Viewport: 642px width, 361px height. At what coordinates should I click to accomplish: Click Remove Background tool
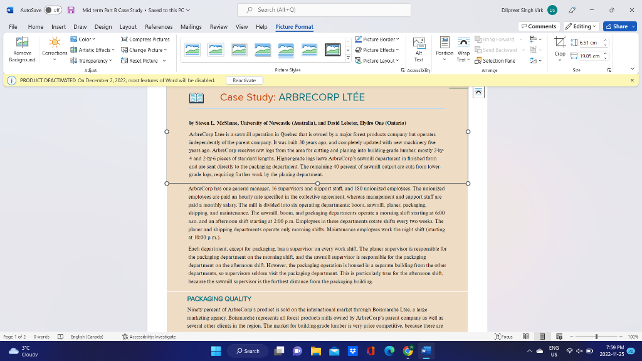pos(22,50)
